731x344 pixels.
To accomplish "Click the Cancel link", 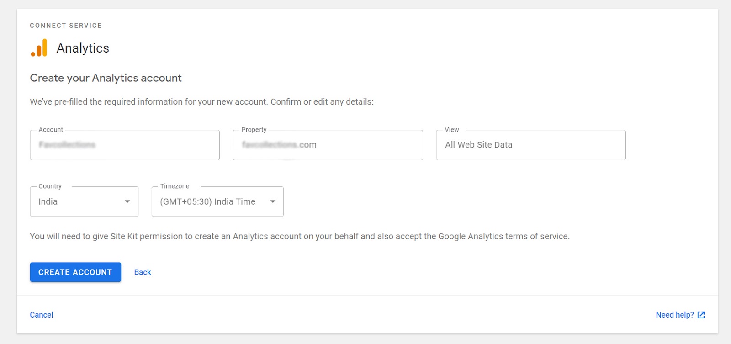I will [42, 315].
